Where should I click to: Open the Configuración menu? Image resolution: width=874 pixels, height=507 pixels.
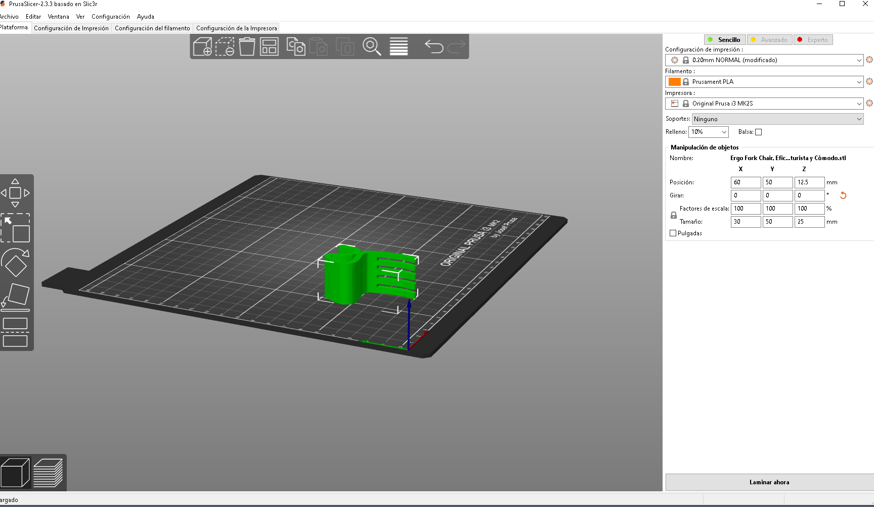(x=111, y=17)
